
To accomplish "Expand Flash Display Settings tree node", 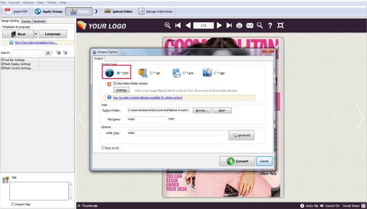I will click(x=2, y=64).
